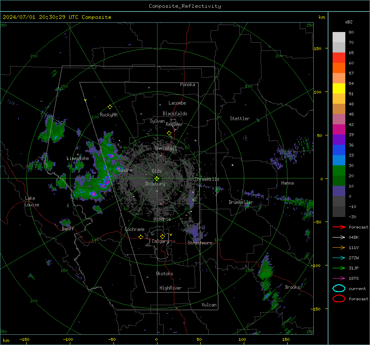Click the Stettler city label

tap(240, 119)
